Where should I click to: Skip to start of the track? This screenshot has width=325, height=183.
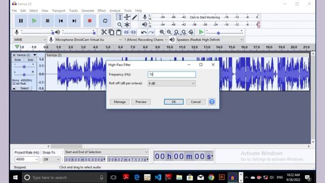tap(61, 21)
